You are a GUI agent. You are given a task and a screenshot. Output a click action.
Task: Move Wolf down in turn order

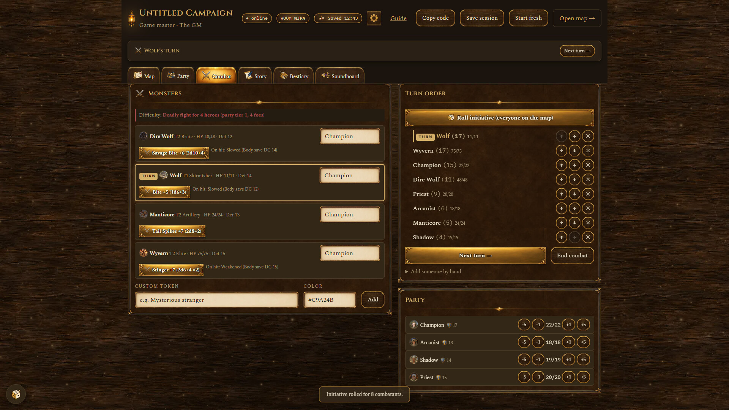point(574,136)
